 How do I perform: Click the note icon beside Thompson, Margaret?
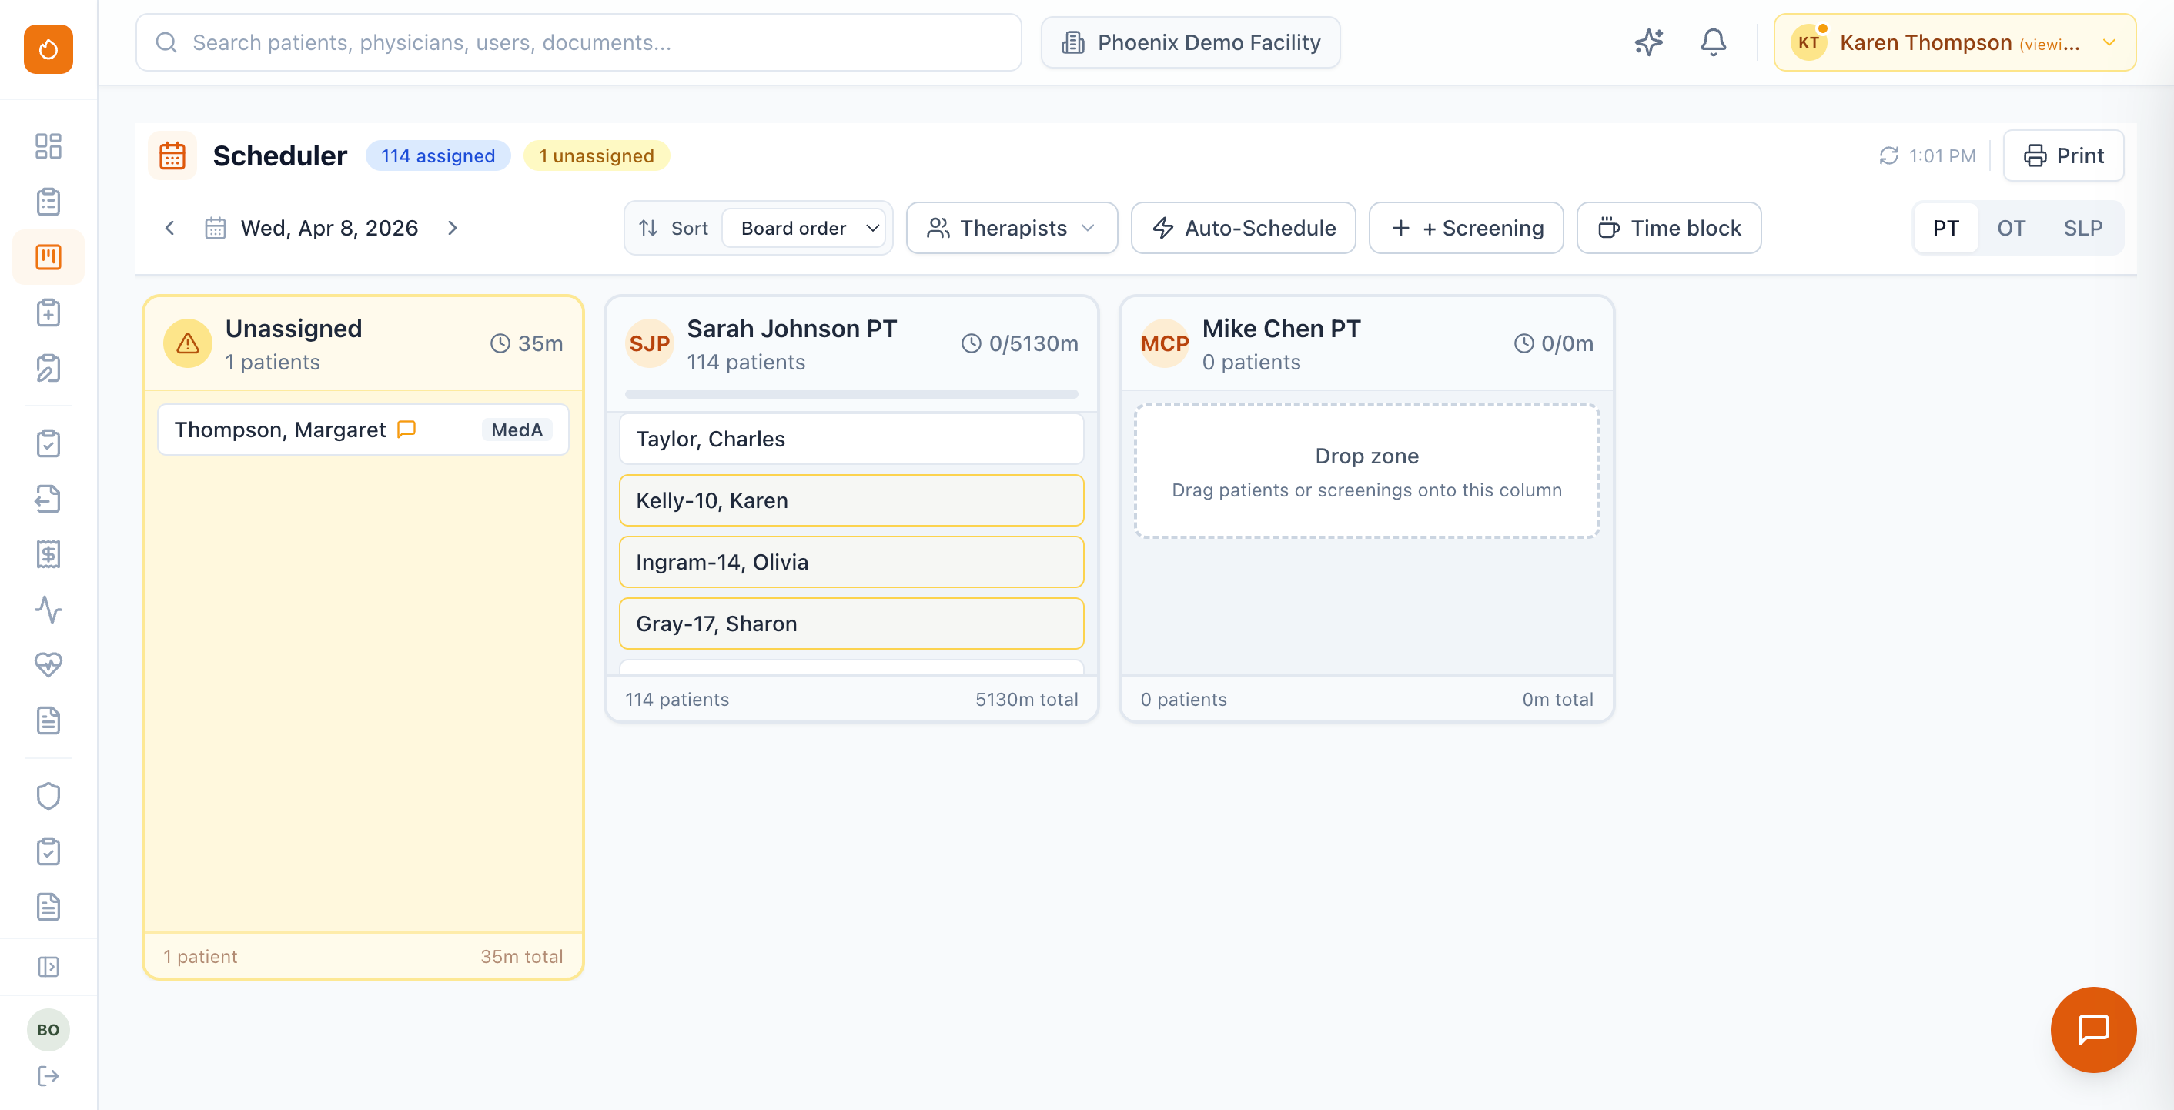click(406, 430)
